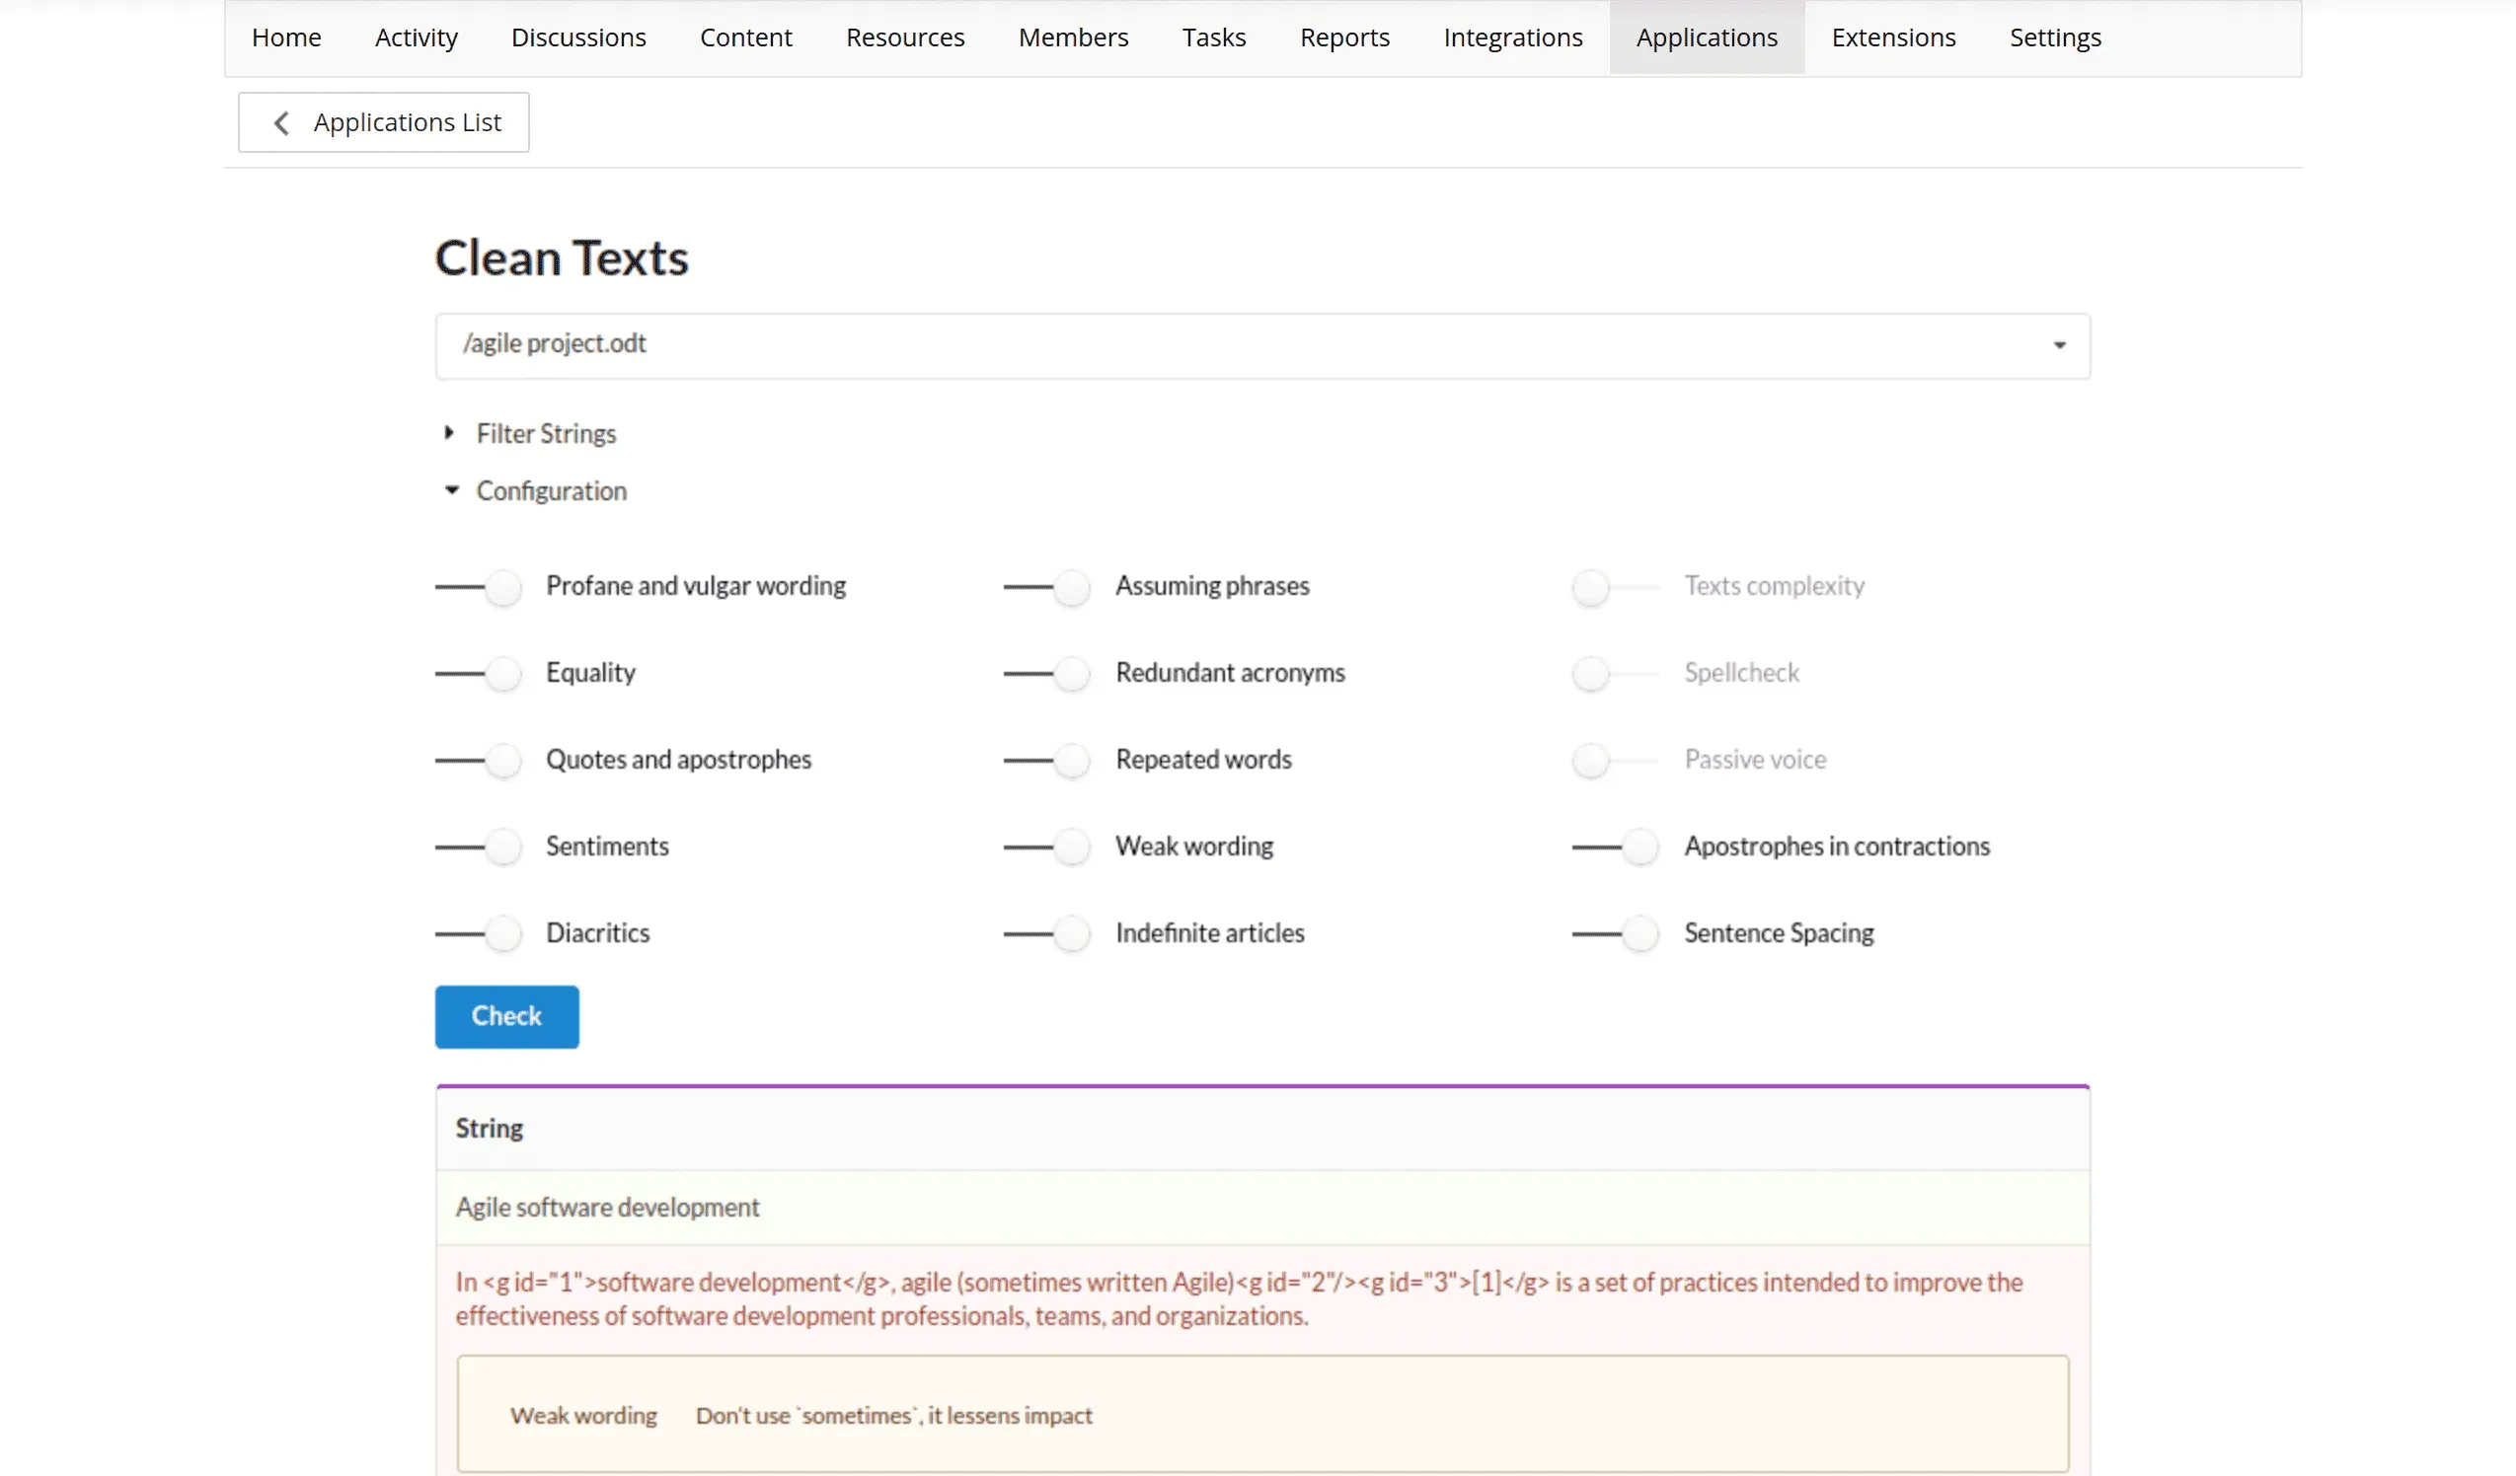Select the Agile software development string row

[x=607, y=1207]
